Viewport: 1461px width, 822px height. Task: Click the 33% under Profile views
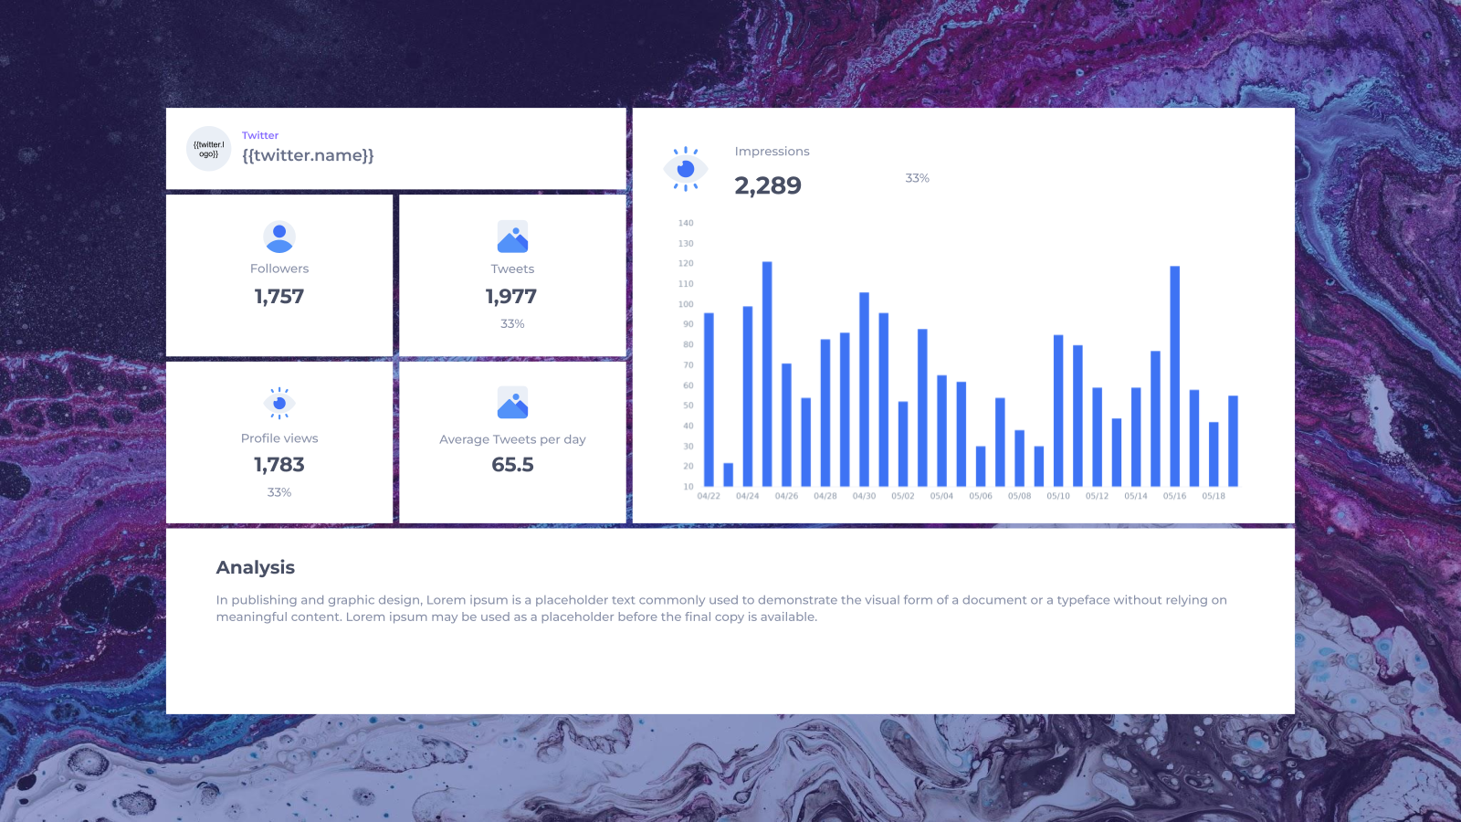(x=279, y=492)
